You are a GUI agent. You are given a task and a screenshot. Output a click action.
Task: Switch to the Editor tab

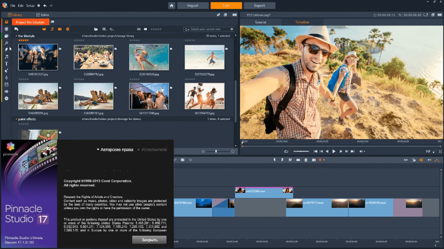tap(43, 15)
